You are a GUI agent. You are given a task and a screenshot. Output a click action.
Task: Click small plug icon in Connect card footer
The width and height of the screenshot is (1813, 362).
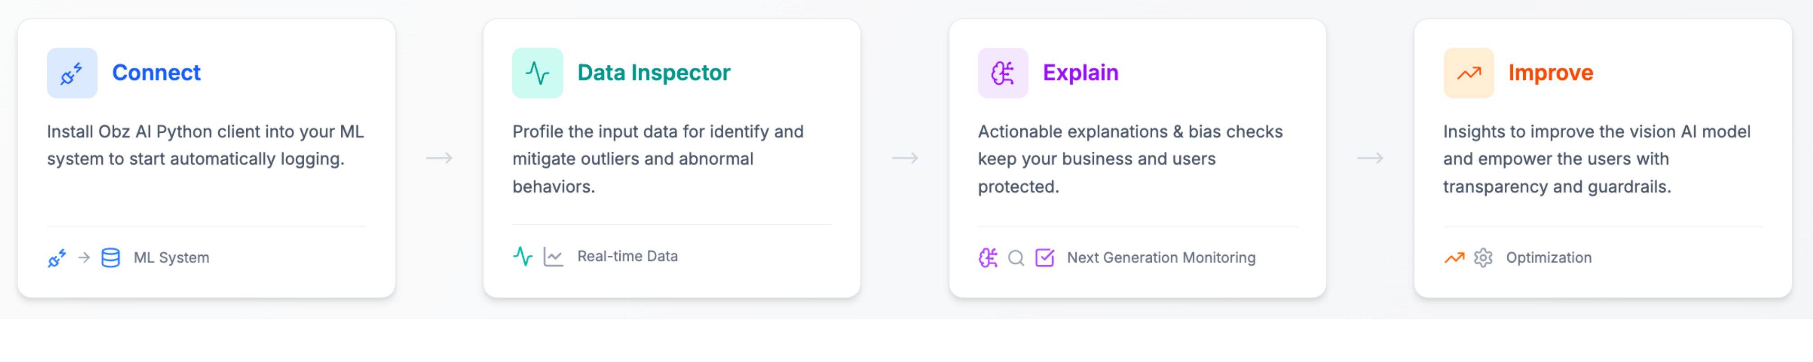[x=57, y=258]
